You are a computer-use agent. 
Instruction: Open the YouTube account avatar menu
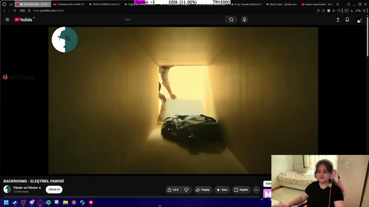pyautogui.click(x=359, y=20)
